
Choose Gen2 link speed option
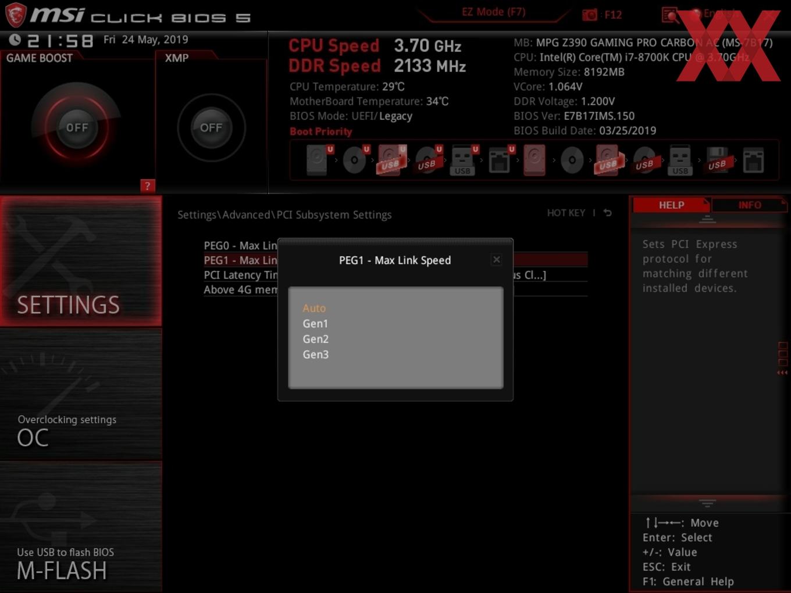(x=315, y=339)
